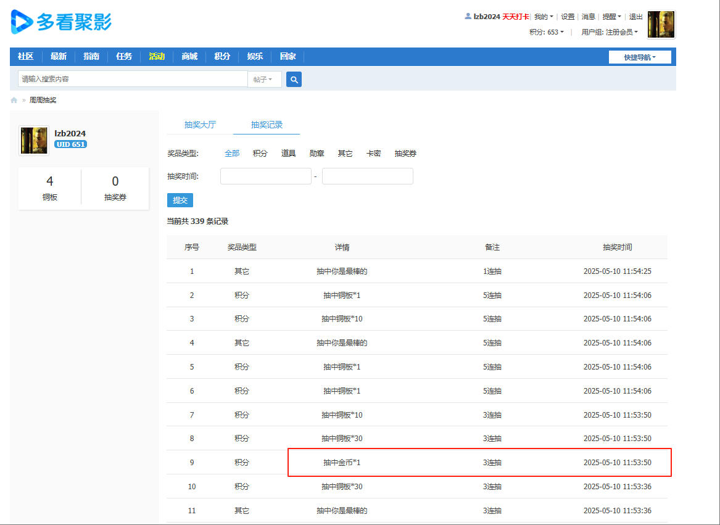This screenshot has height=525, width=720.
Task: Click the 多看聚影 site logo
Action: point(61,22)
